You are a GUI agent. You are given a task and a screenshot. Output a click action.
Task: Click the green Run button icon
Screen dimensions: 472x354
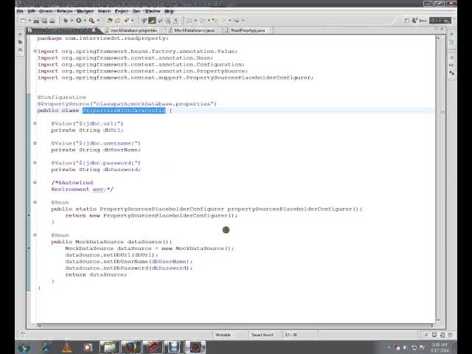79,21
